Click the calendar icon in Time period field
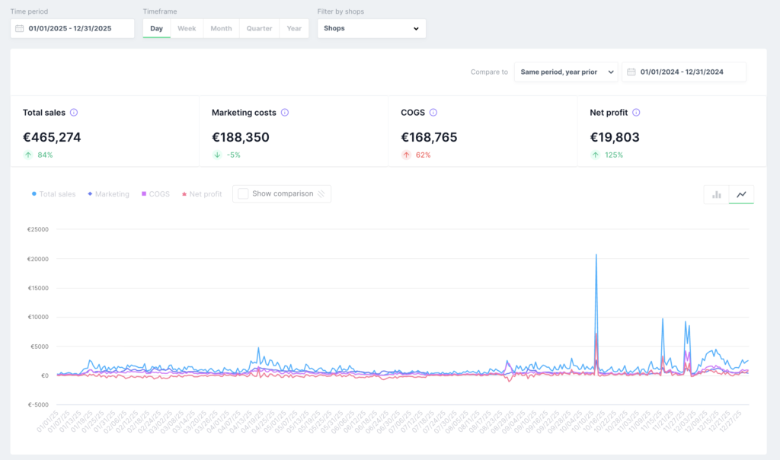Viewport: 780px width, 460px height. (19, 28)
